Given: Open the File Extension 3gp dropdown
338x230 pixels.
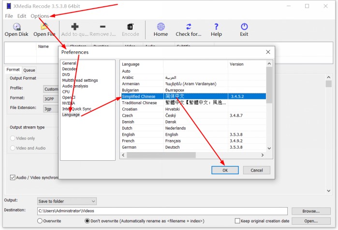Looking at the screenshot, I should [x=51, y=109].
